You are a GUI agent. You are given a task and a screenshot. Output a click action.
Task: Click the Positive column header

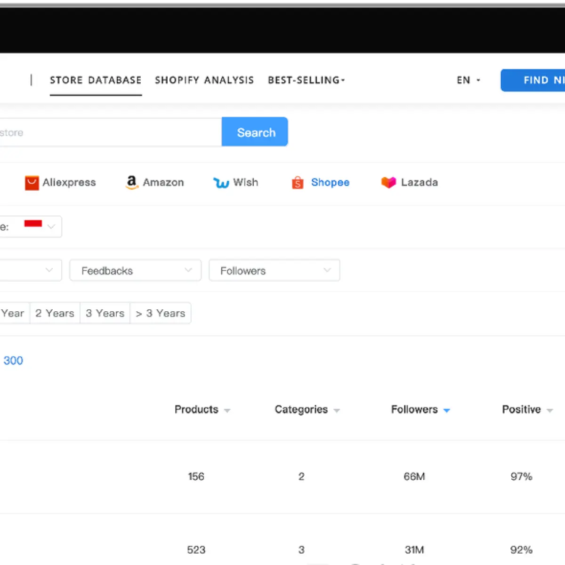click(521, 410)
